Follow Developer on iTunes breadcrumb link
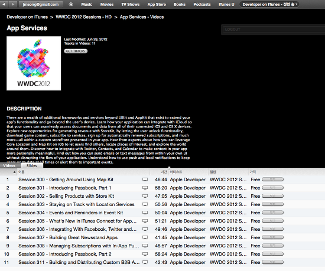This screenshot has height=271, width=325. click(27, 17)
